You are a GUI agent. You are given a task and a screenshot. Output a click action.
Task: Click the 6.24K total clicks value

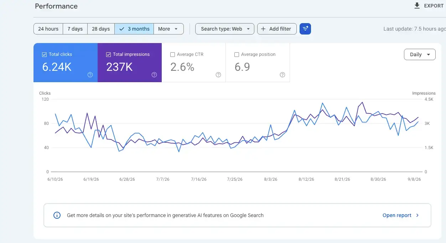pyautogui.click(x=57, y=67)
